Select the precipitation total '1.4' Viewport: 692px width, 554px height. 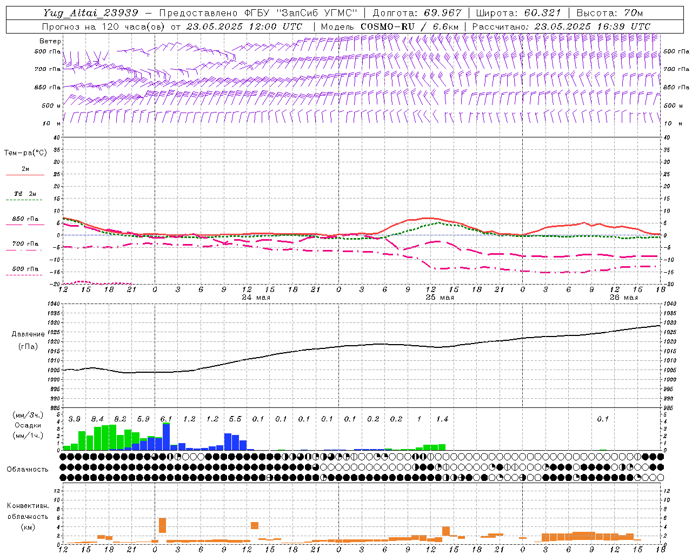tap(442, 419)
